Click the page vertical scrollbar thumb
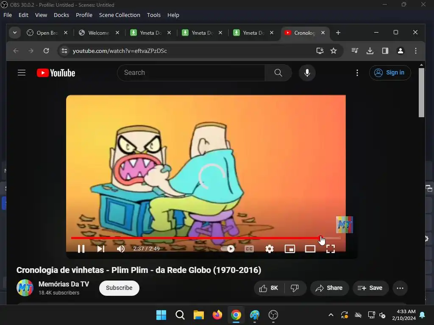 coord(421,92)
